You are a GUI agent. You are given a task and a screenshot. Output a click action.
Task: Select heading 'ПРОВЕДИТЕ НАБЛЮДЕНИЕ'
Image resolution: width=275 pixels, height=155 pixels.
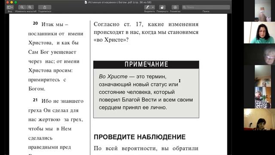coord(140,137)
